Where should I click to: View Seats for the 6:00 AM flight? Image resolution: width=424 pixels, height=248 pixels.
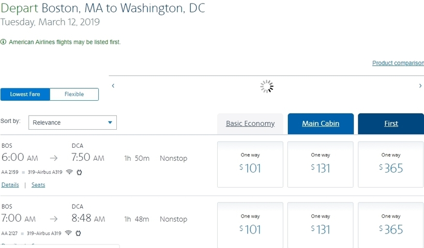click(38, 185)
